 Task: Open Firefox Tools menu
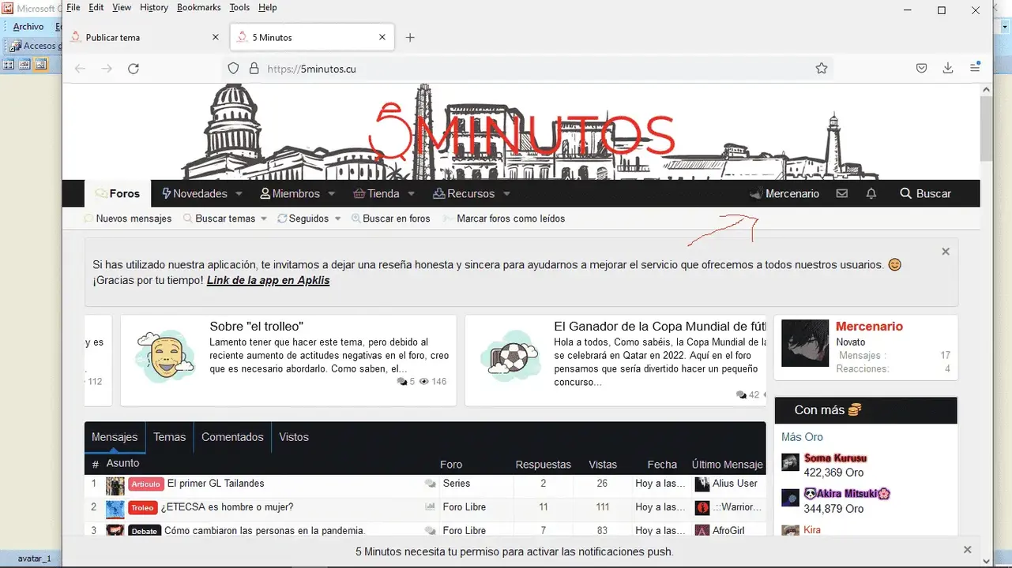(x=239, y=7)
